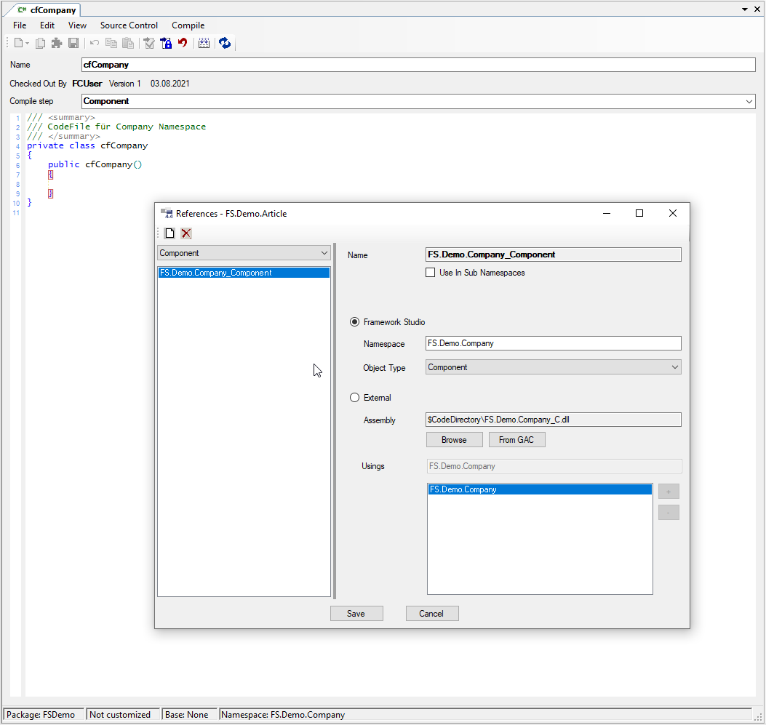The width and height of the screenshot is (766, 725).
Task: Click the duplicate pages toolbar icon
Action: pyautogui.click(x=41, y=43)
